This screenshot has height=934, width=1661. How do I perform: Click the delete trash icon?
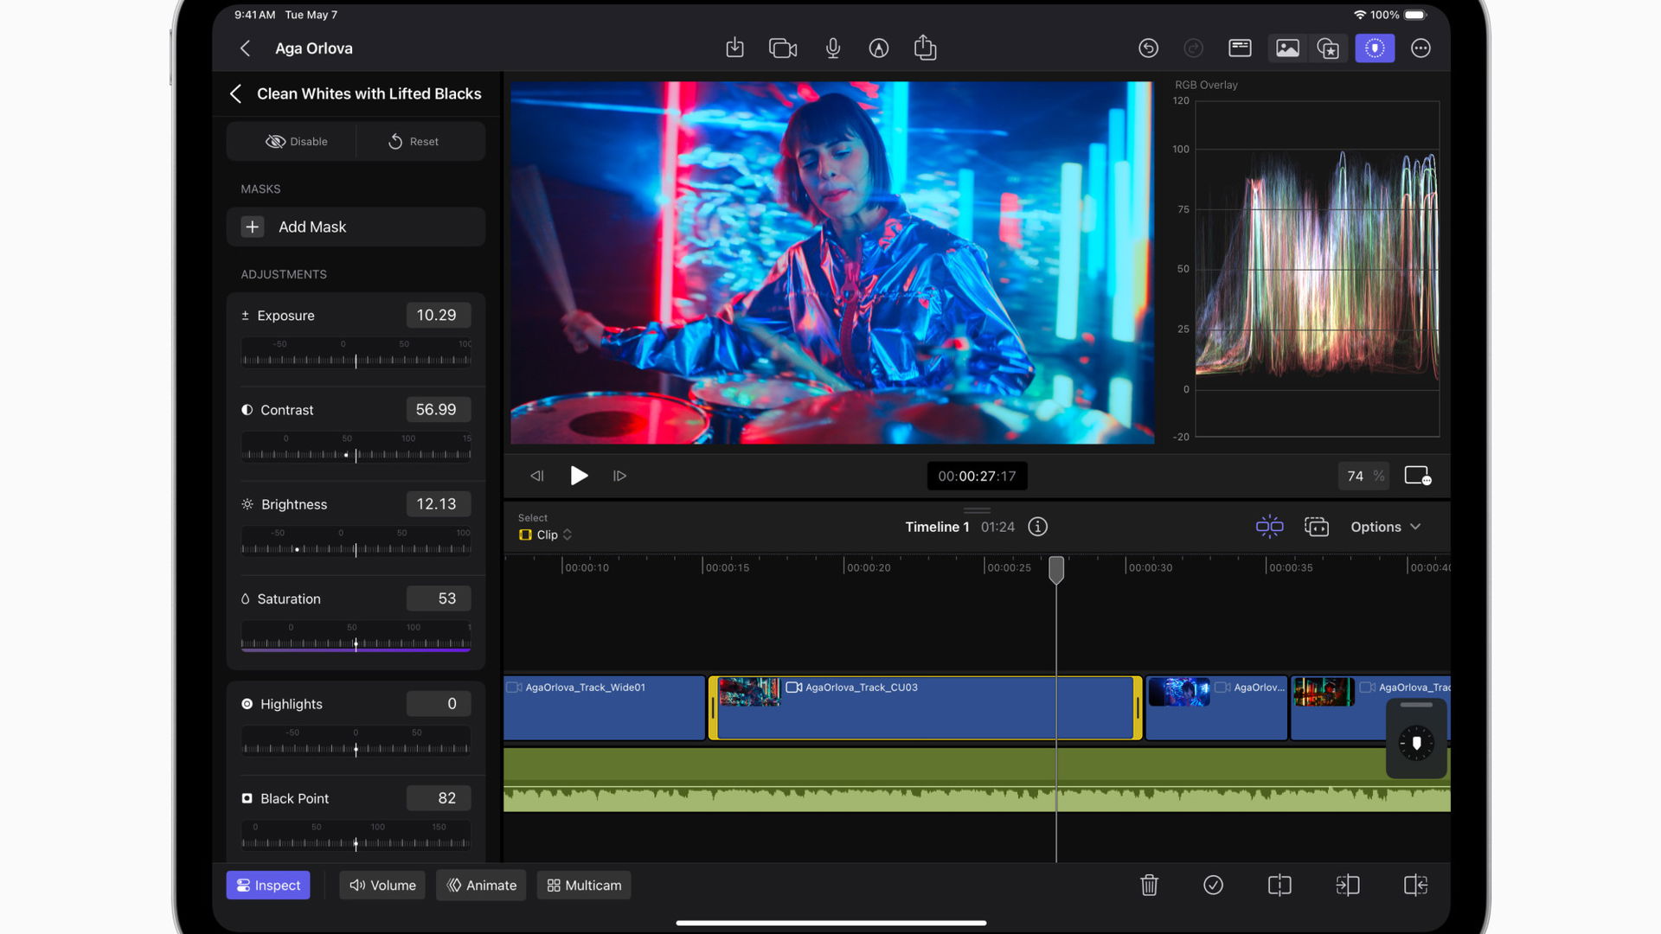1149,885
